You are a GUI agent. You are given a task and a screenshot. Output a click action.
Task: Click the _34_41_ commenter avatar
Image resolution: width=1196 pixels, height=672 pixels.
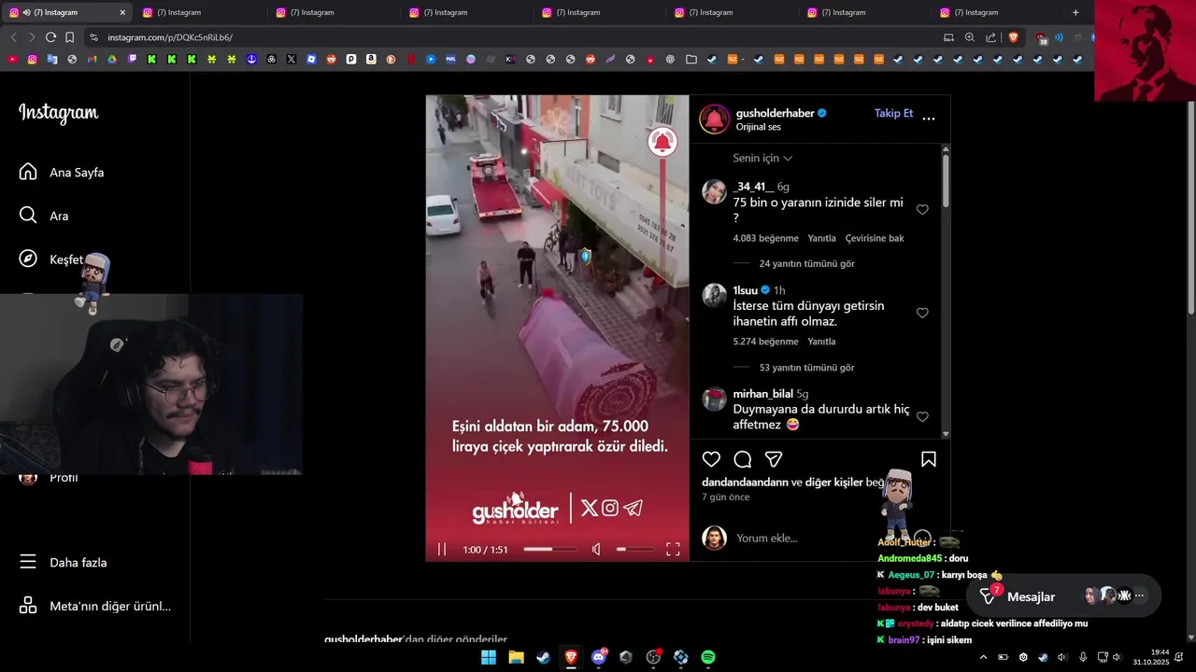pos(714,192)
